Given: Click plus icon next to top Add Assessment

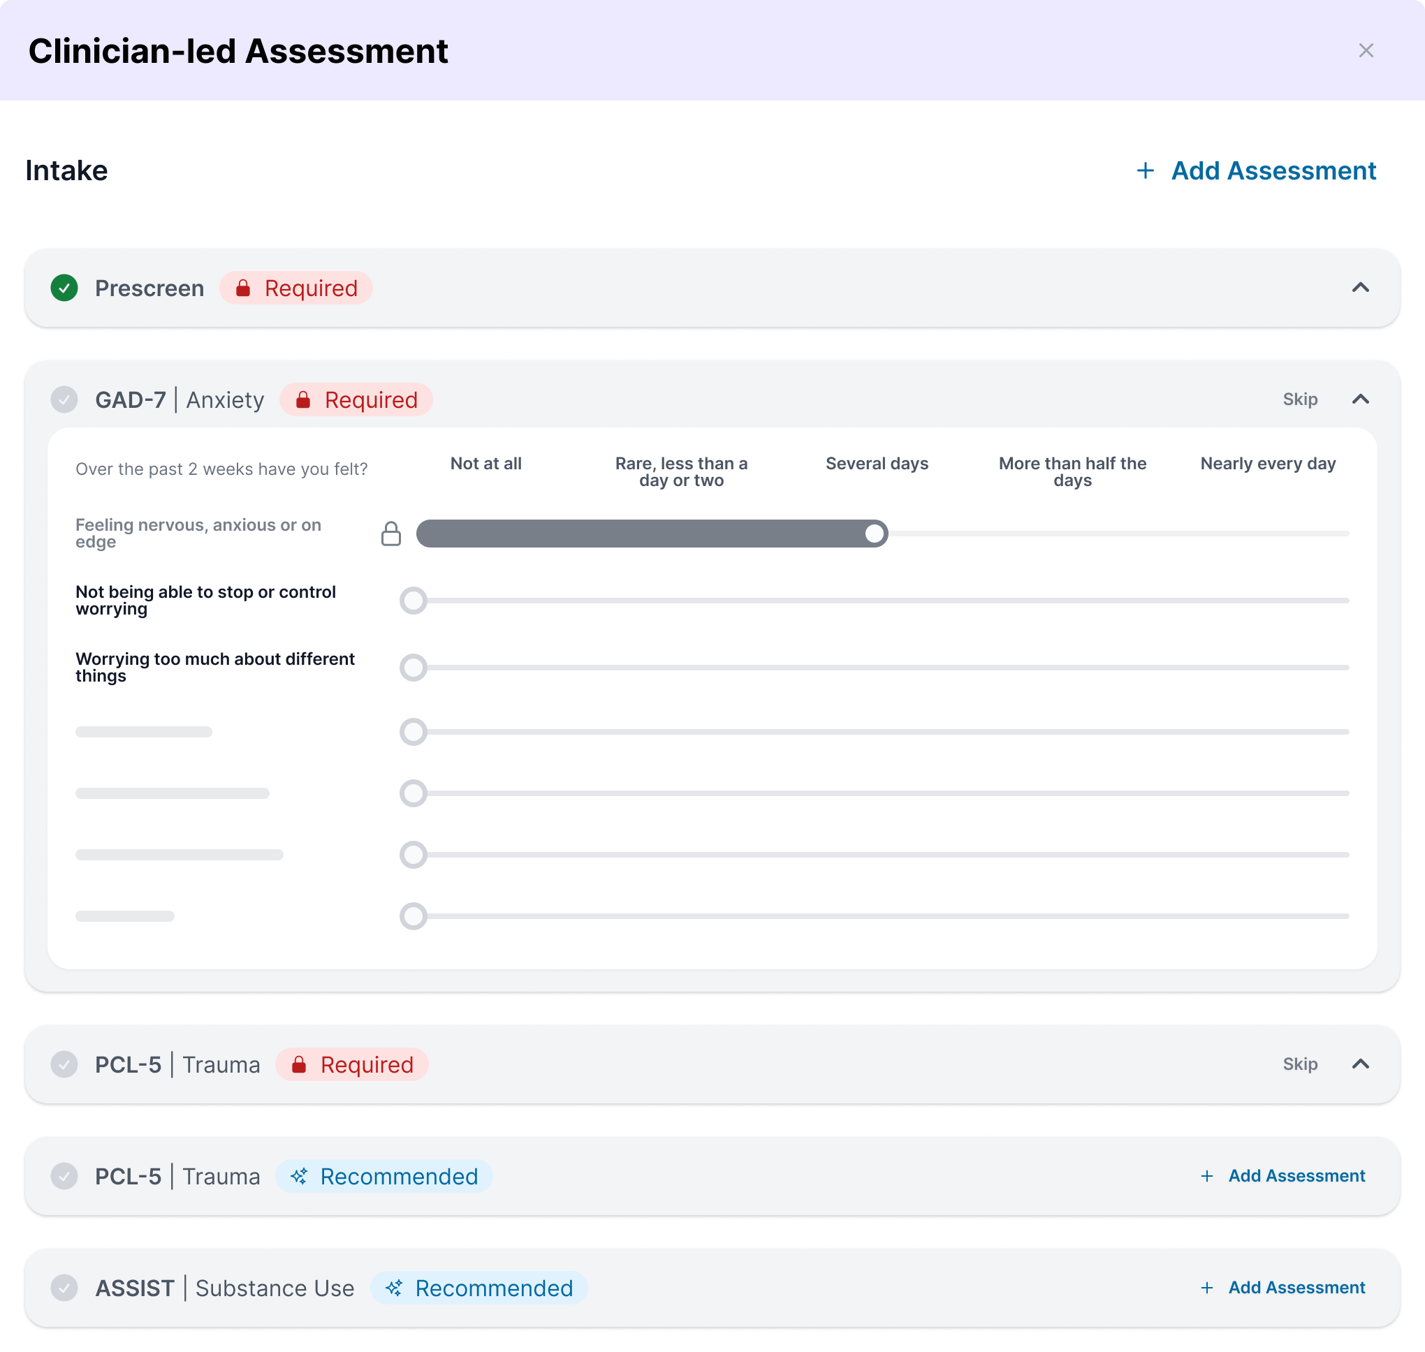Looking at the screenshot, I should (1145, 171).
